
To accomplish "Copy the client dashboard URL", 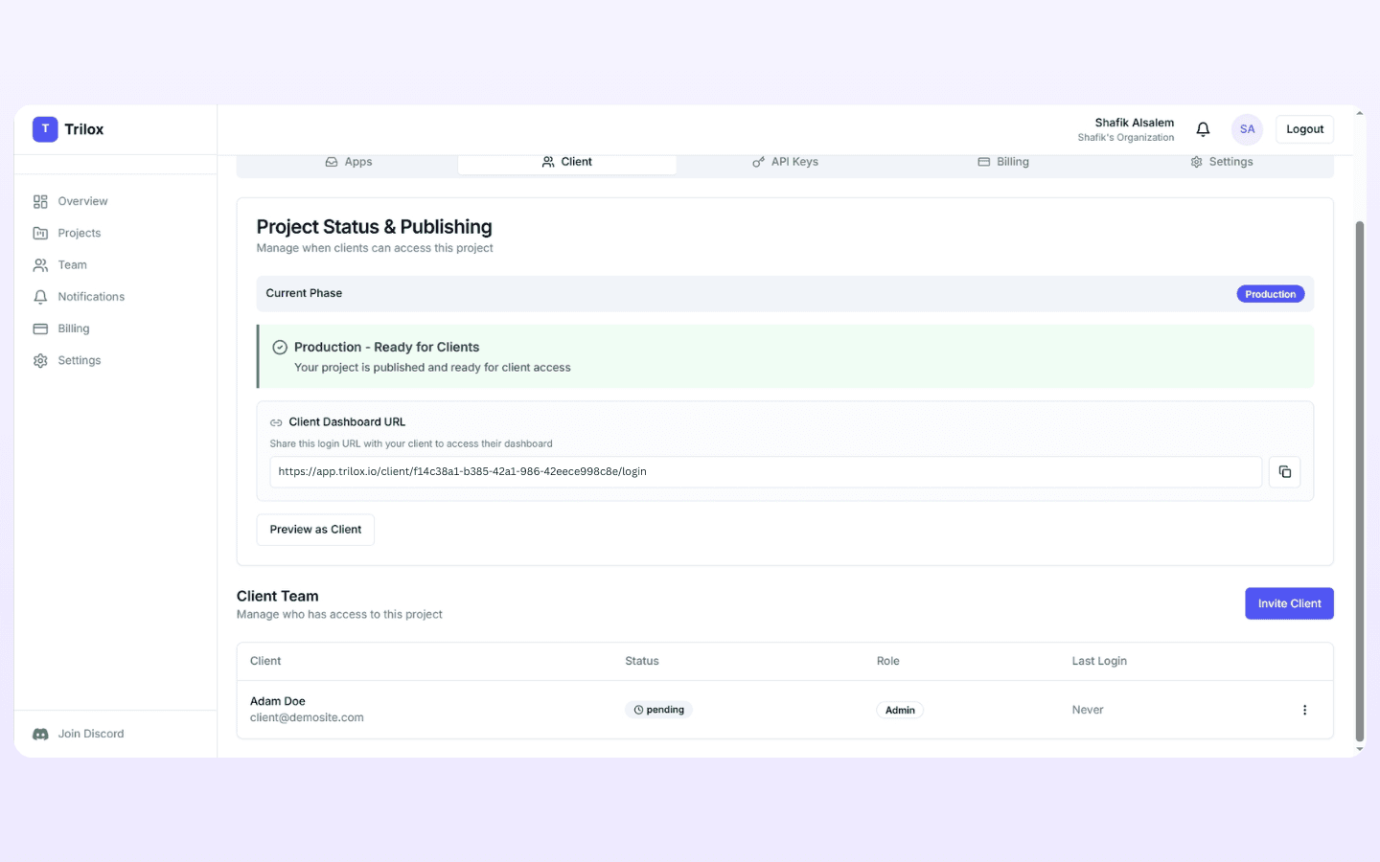I will click(x=1284, y=472).
